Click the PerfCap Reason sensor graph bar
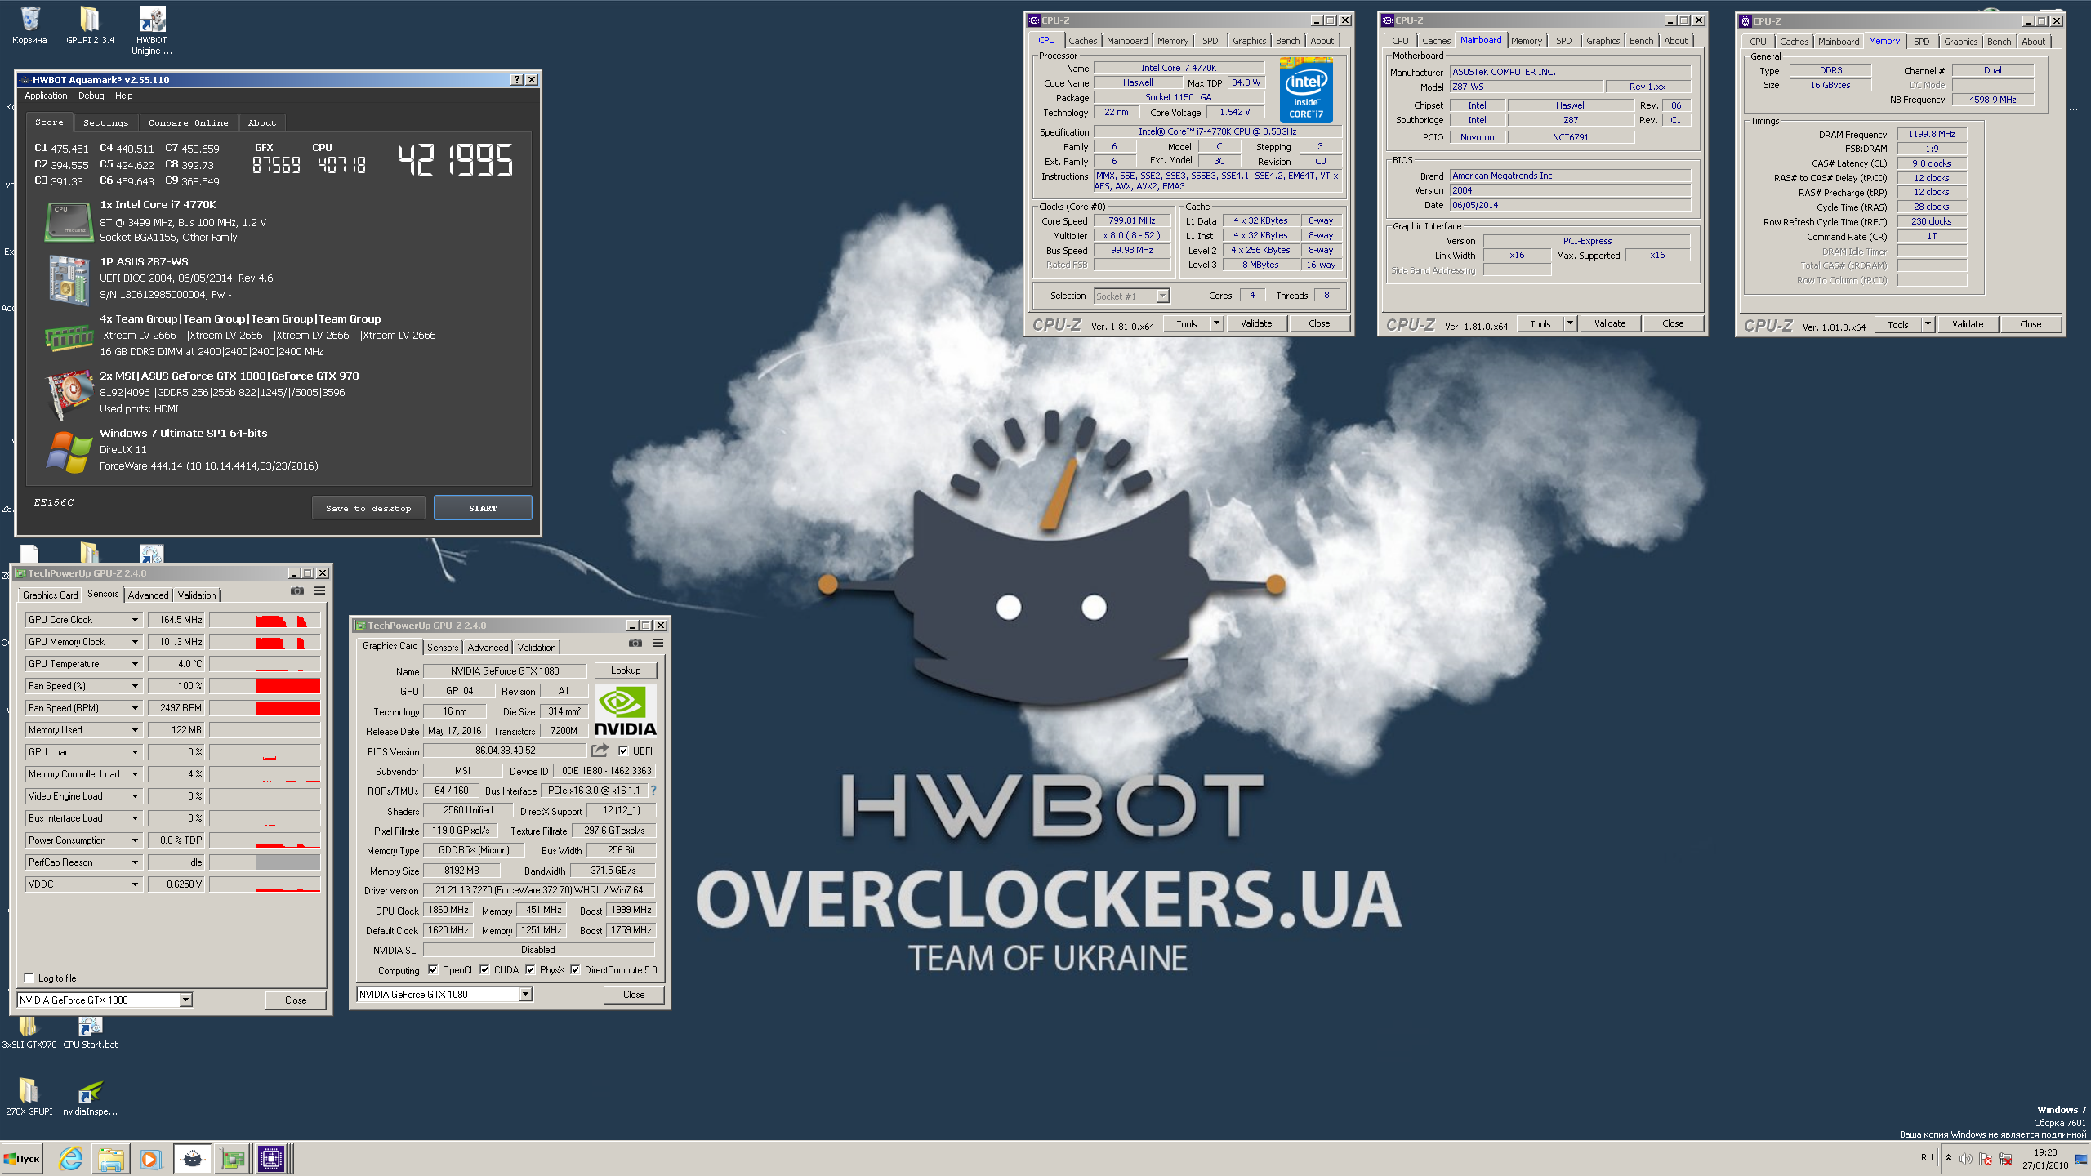Screen dimensions: 2091x1176 [265, 862]
